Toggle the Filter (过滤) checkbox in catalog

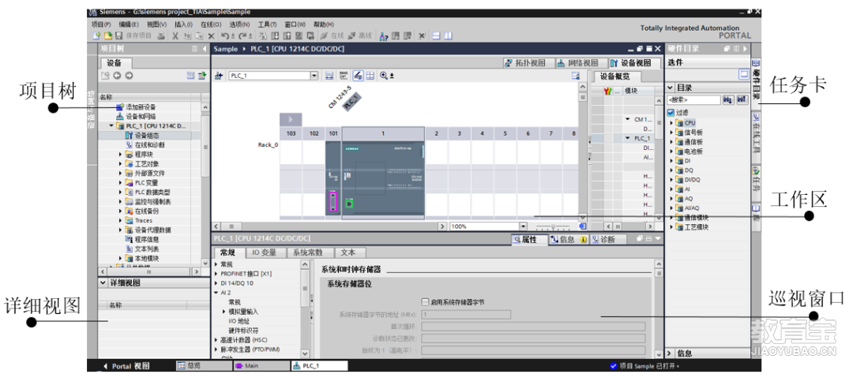671,112
